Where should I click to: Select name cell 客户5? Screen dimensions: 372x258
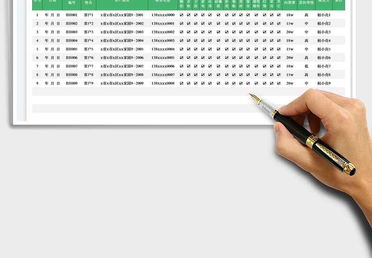88,49
